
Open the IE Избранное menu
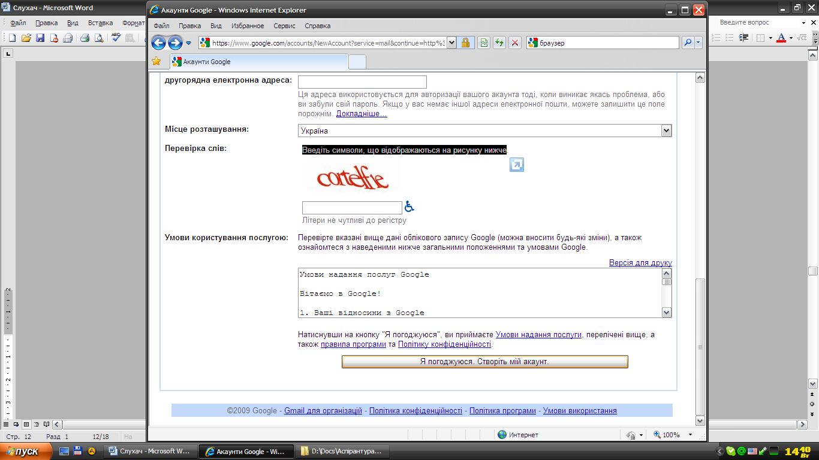coord(248,26)
